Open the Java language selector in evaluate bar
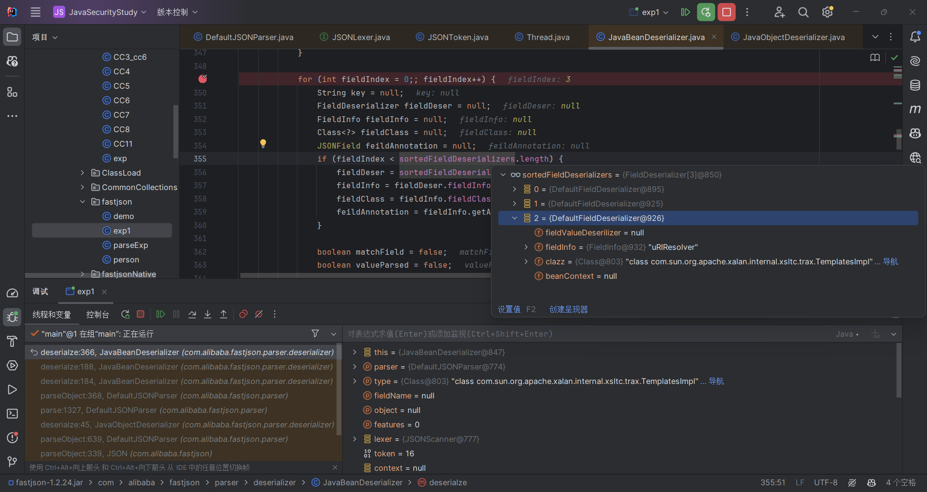The image size is (927, 492). pyautogui.click(x=847, y=334)
